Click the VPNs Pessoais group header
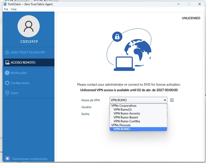 (x=121, y=125)
